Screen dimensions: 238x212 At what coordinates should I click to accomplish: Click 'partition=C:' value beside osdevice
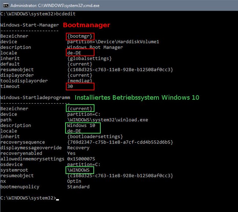pos(84,164)
